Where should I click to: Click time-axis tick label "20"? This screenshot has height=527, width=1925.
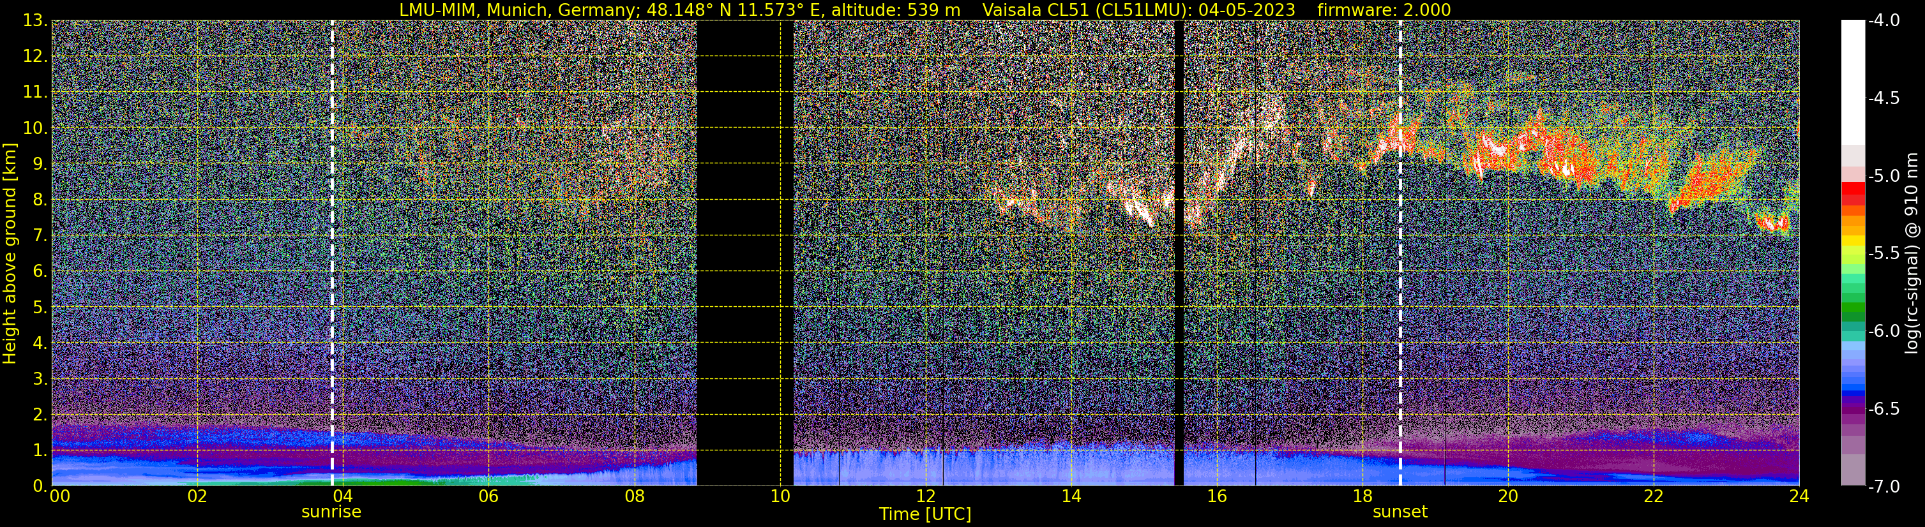point(1508,496)
